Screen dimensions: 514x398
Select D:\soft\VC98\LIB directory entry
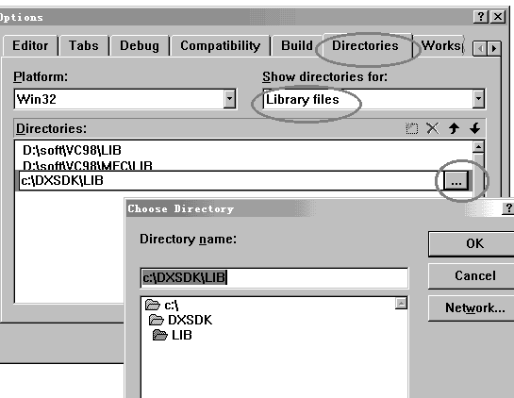click(x=72, y=151)
